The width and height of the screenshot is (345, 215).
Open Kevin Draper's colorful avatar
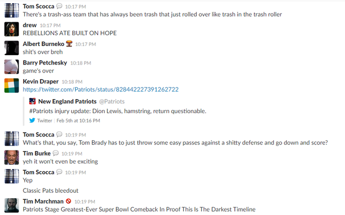click(x=11, y=86)
